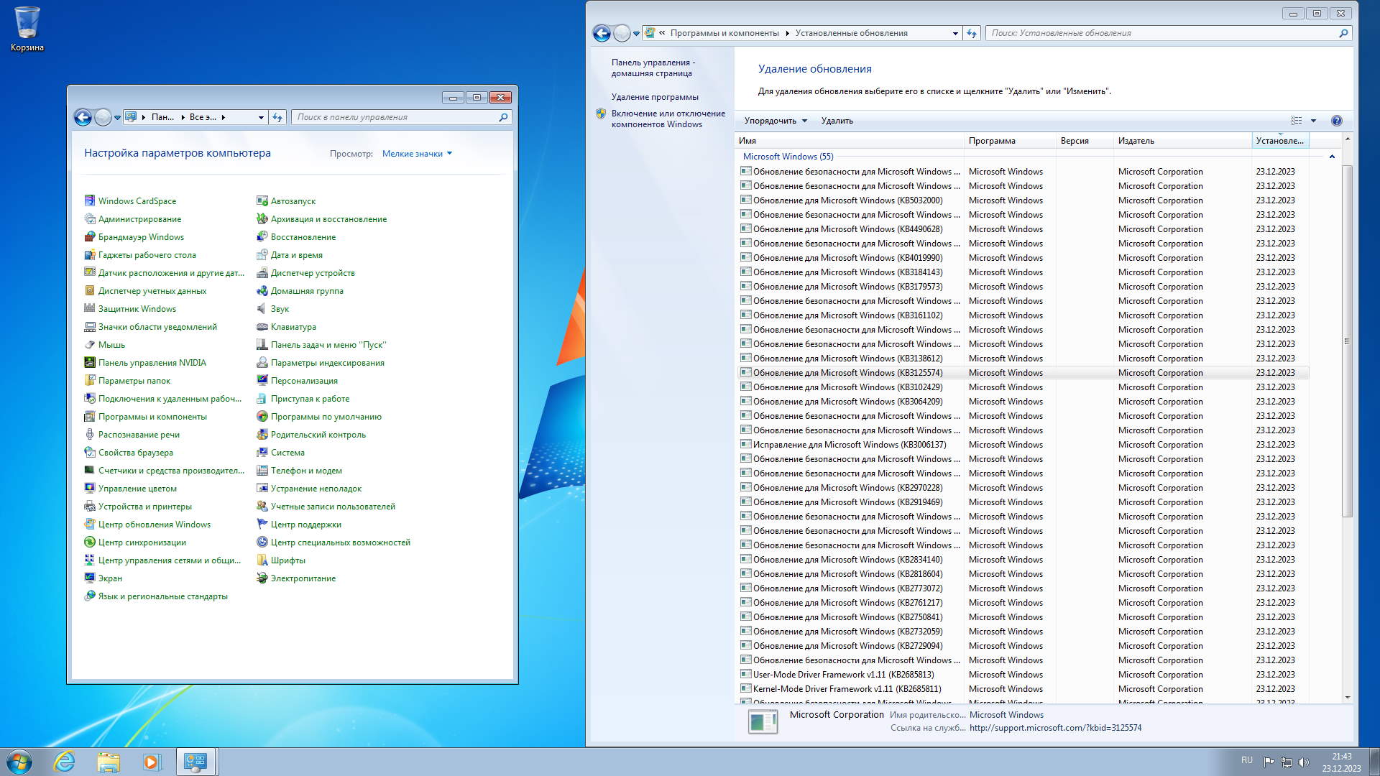
Task: Sort by the Издатель column header
Action: tap(1136, 141)
